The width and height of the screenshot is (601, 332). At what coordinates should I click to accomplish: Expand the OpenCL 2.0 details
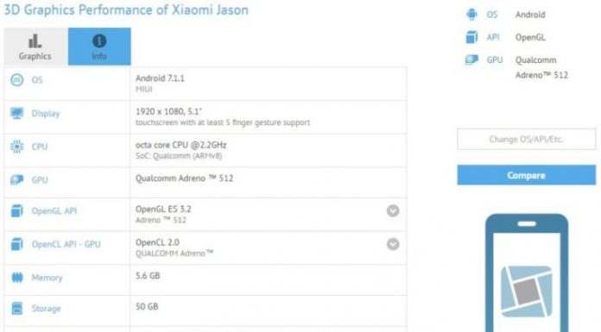tap(393, 244)
